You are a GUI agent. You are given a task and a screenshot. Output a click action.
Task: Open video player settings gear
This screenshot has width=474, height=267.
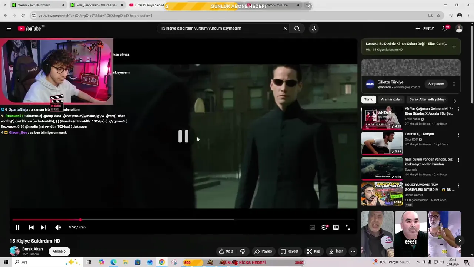324,227
